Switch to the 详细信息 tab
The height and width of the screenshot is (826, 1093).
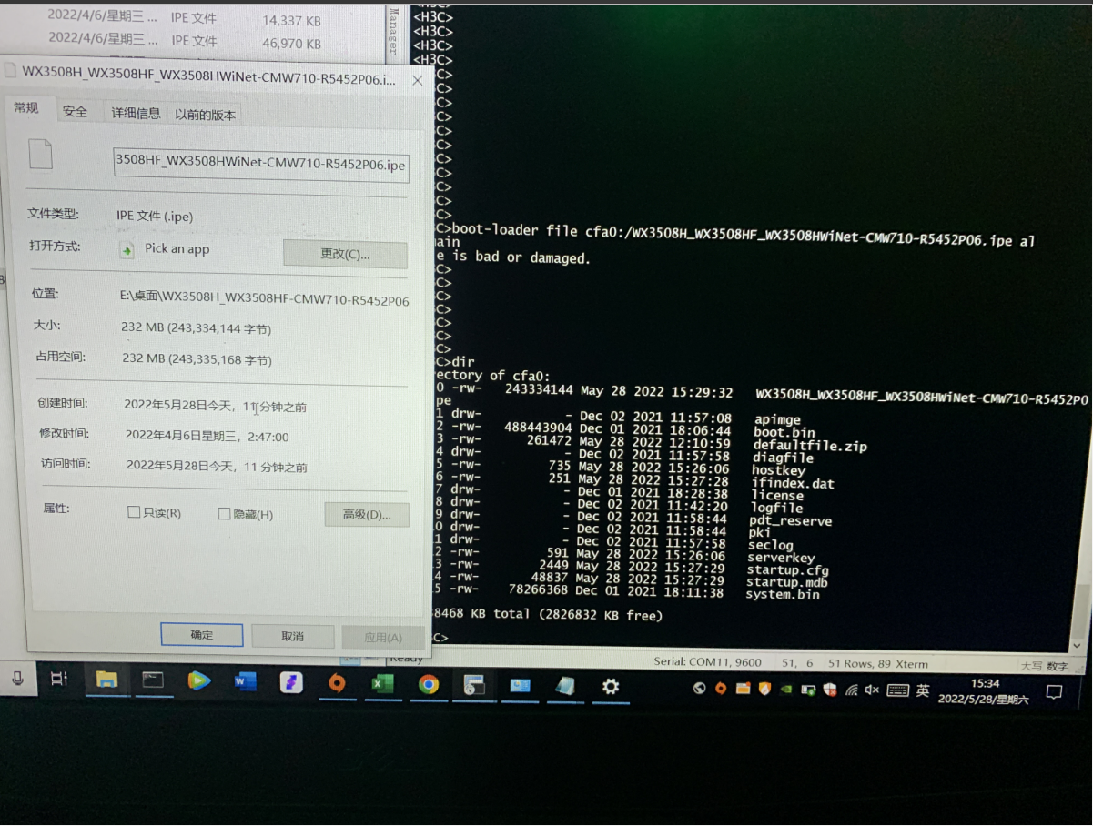tap(136, 113)
